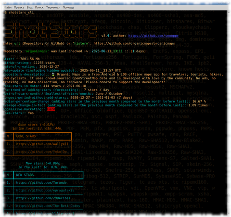
Task: Click the '(1 days)' text
Action: (138, 51)
